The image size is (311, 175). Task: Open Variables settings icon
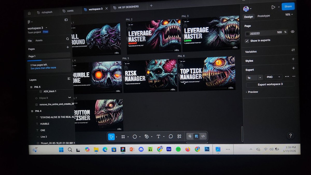293,50
